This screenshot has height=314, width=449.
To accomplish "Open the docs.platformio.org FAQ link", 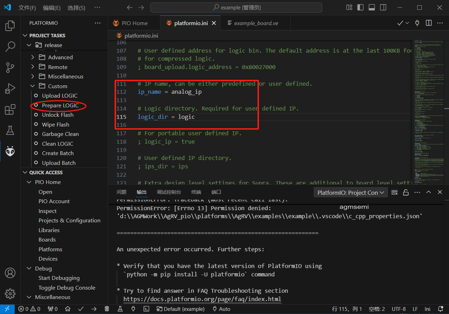I will pyautogui.click(x=202, y=299).
